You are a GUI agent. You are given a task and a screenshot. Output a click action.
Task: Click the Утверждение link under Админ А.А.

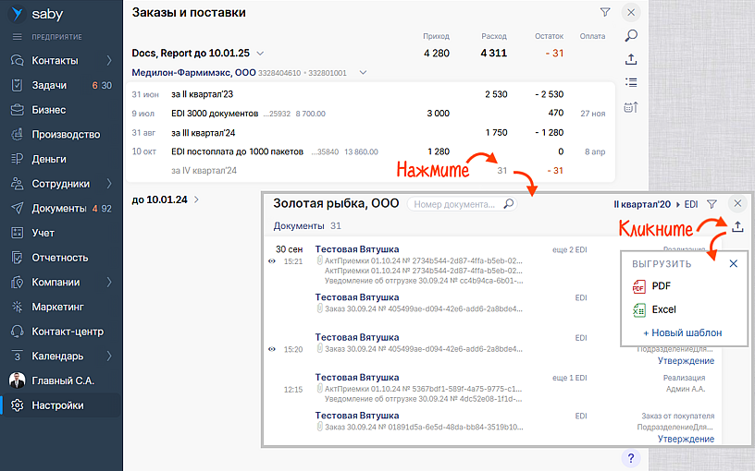click(x=685, y=440)
